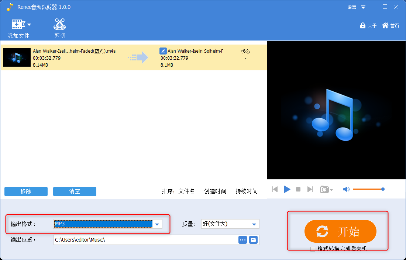
Task: Minimize the Renee window
Action: [x=373, y=7]
